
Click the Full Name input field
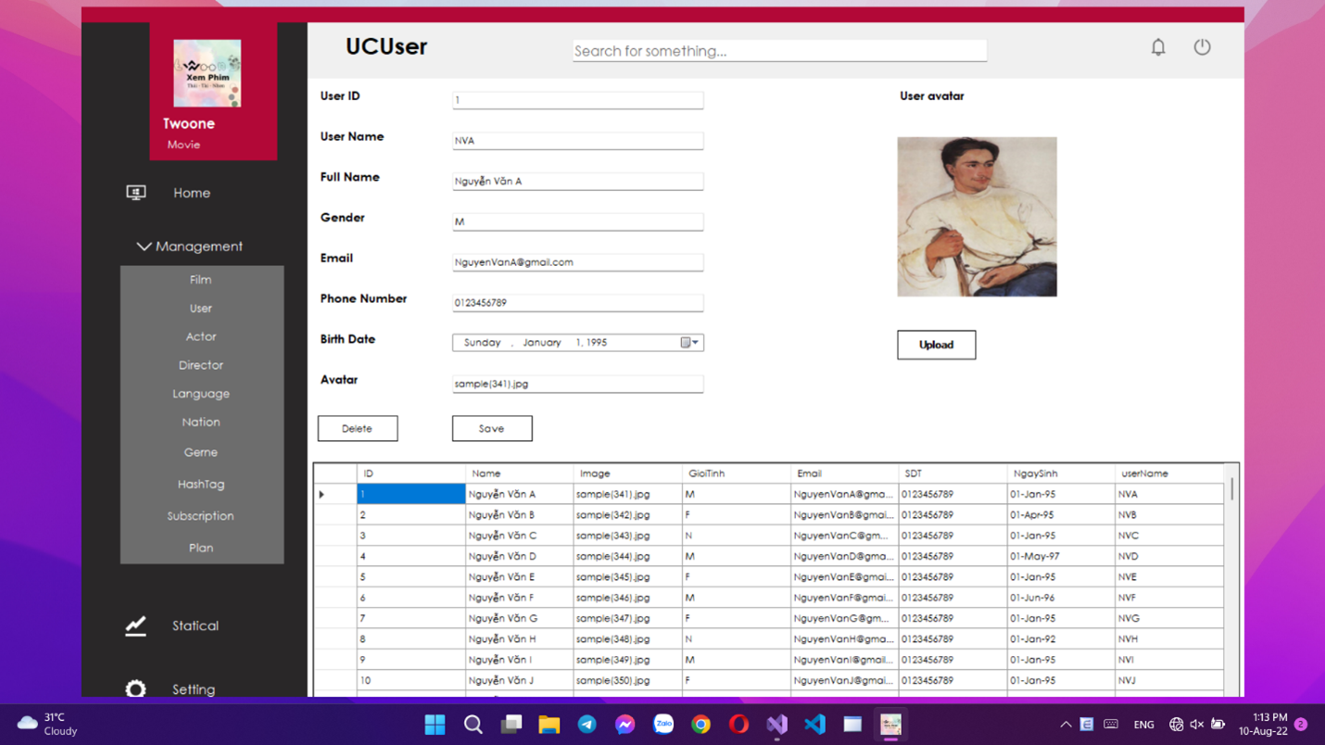pos(578,182)
